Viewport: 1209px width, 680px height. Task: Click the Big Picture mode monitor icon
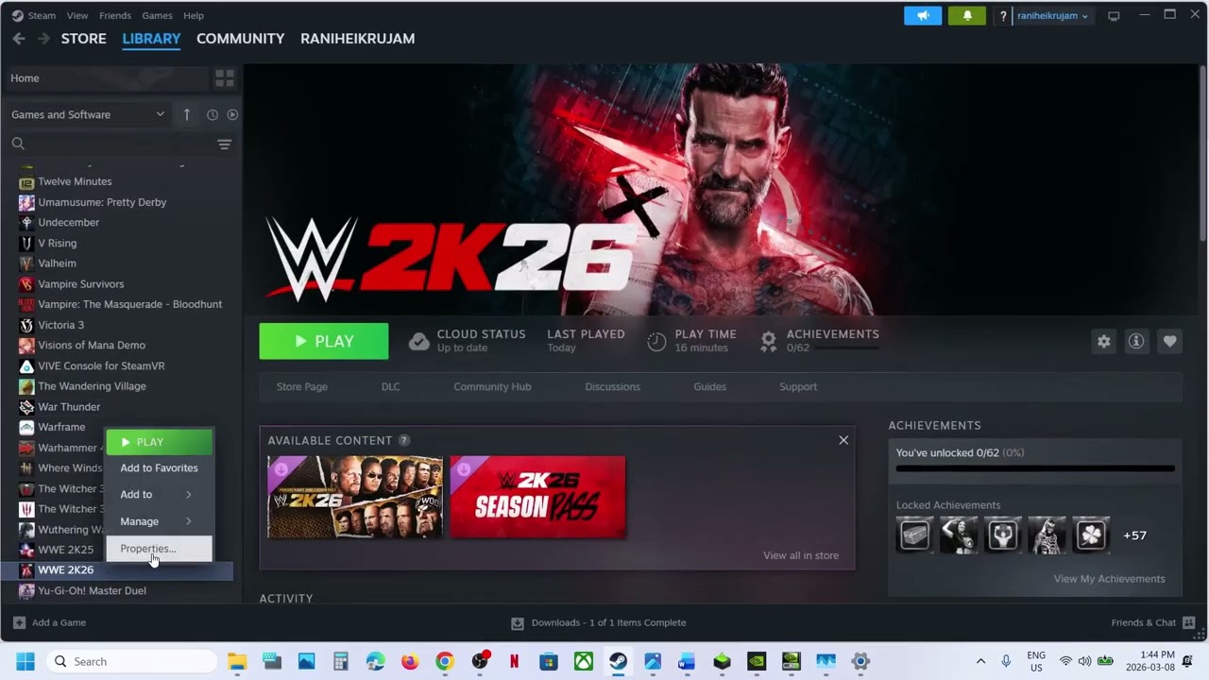pos(1114,16)
